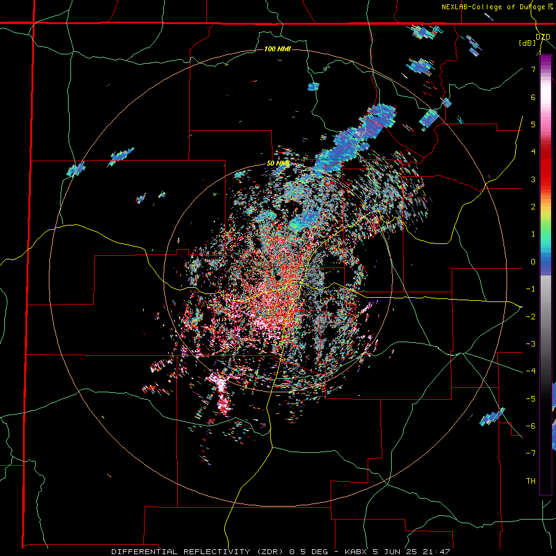
Task: Click the -6 value on the color scale
Action: pyautogui.click(x=531, y=426)
